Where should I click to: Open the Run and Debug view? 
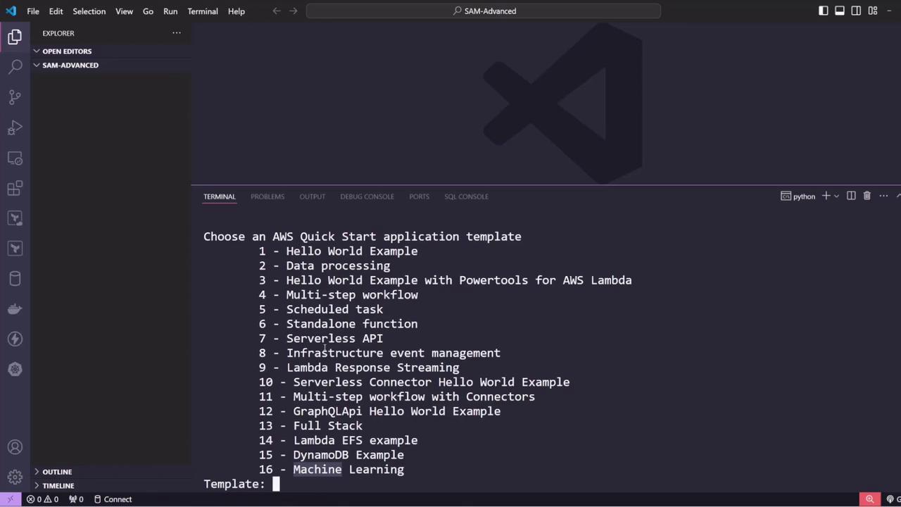pos(15,127)
